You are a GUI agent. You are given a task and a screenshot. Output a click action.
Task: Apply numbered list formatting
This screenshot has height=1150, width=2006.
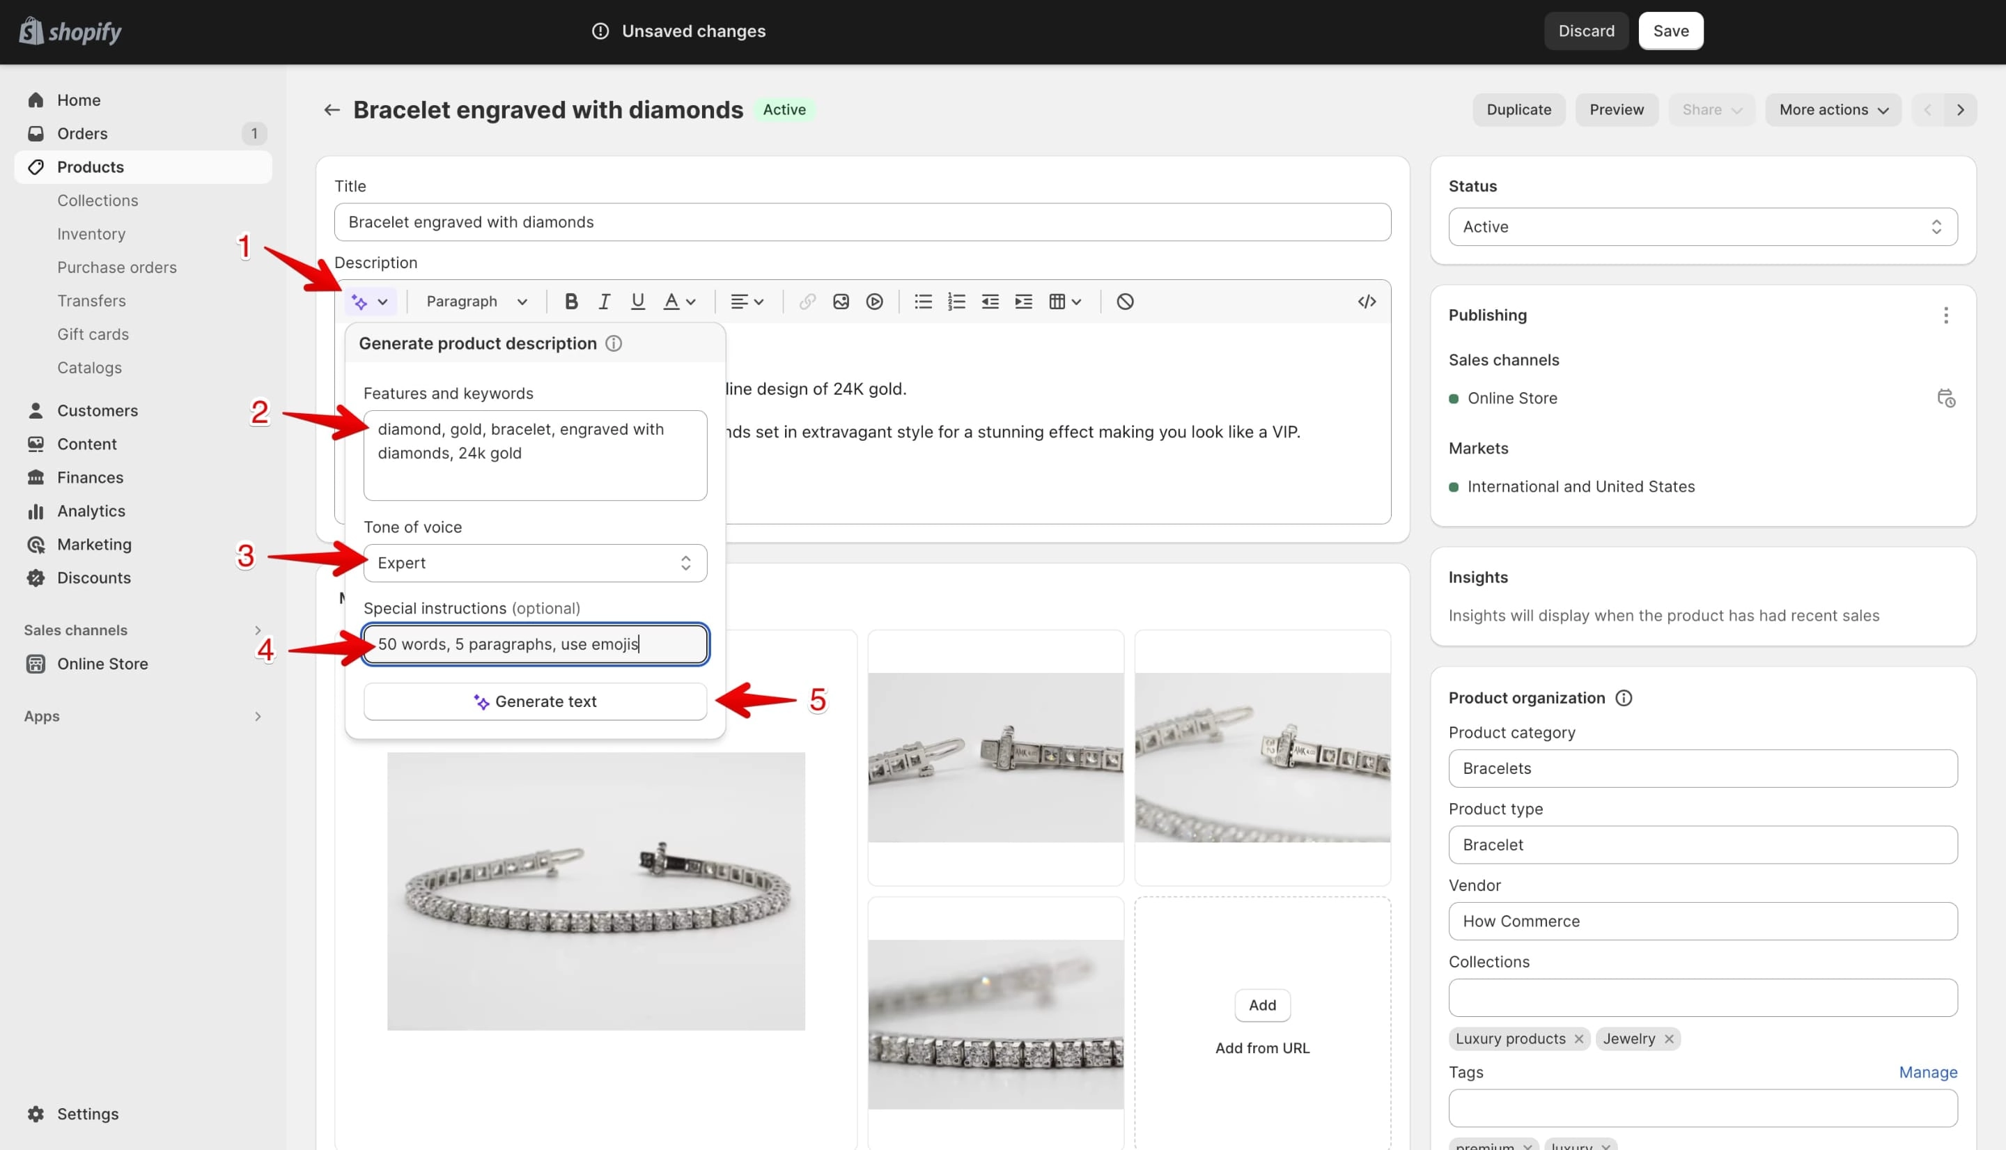[956, 302]
